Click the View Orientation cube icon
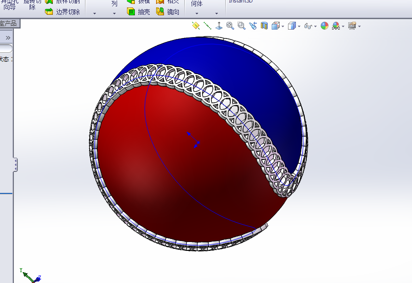 pyautogui.click(x=275, y=26)
